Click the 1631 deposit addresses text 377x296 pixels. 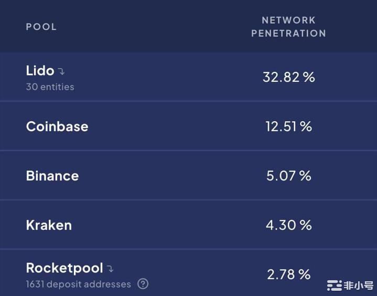click(x=78, y=284)
